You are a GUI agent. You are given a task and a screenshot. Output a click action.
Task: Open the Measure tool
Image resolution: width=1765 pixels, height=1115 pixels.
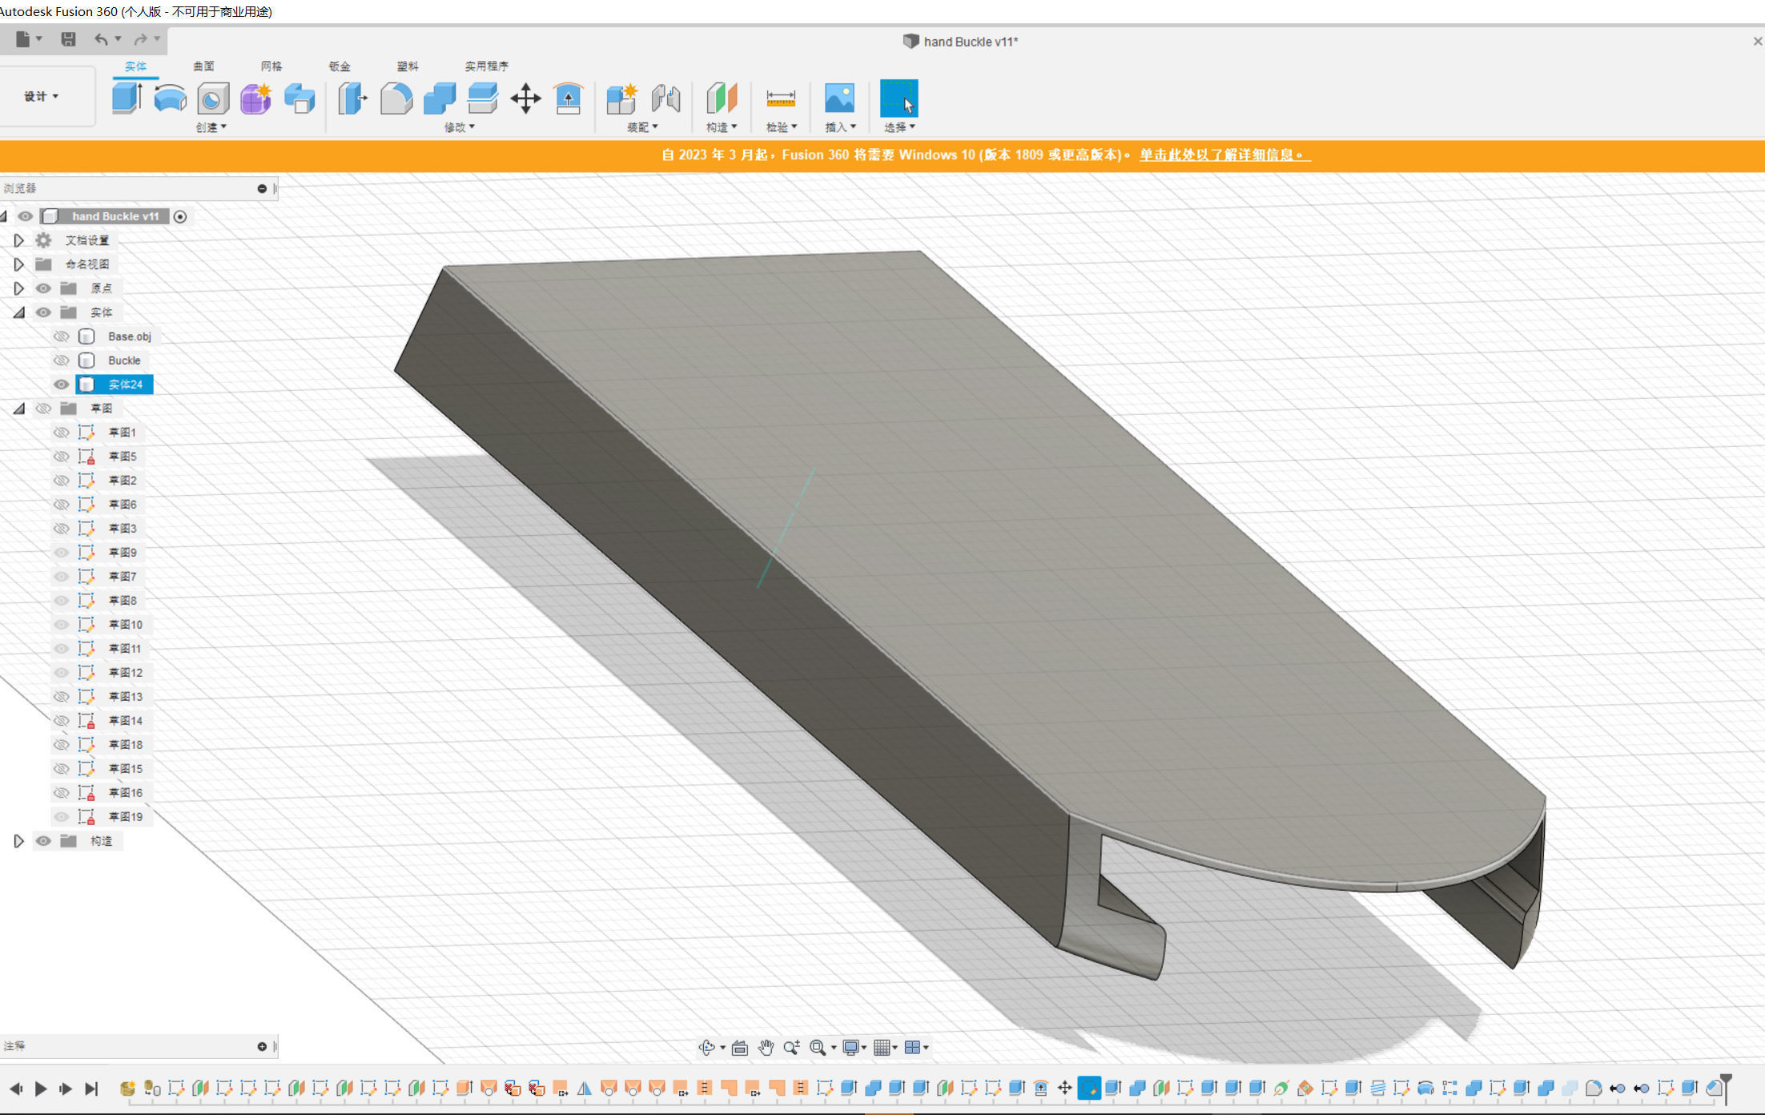point(781,99)
